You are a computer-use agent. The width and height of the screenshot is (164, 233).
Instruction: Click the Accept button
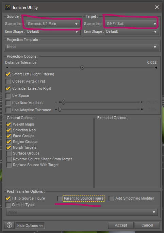pos(121,225)
